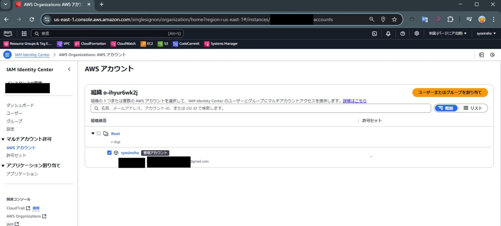Open the notifications bell

[388, 34]
